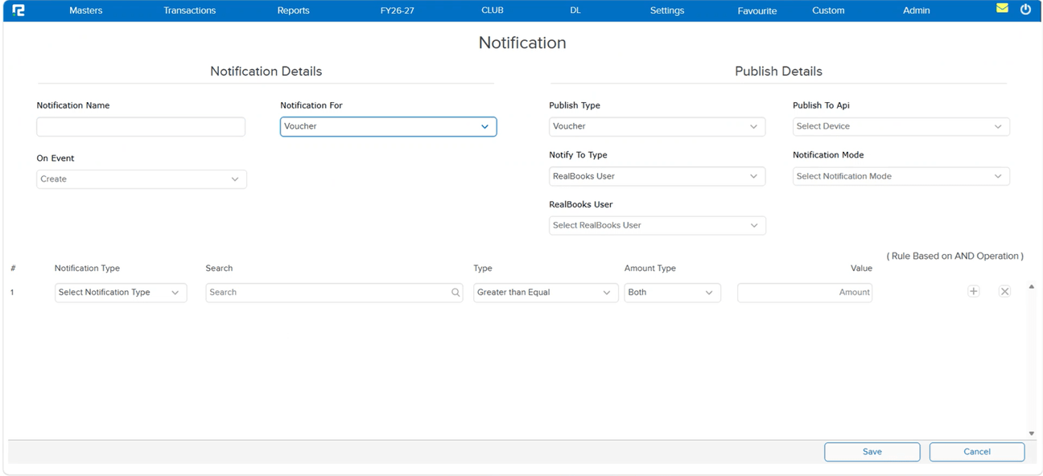The image size is (1043, 476).
Task: Open the Custom menu
Action: click(828, 10)
